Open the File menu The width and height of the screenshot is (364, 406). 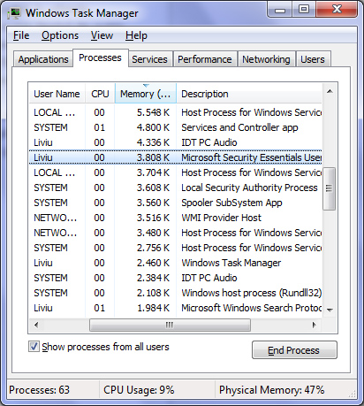click(x=21, y=35)
